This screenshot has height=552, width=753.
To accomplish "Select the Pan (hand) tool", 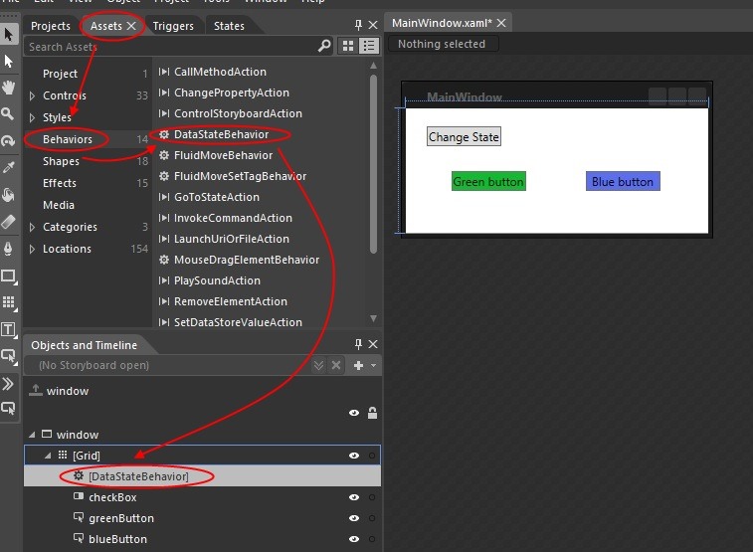I will pyautogui.click(x=9, y=88).
